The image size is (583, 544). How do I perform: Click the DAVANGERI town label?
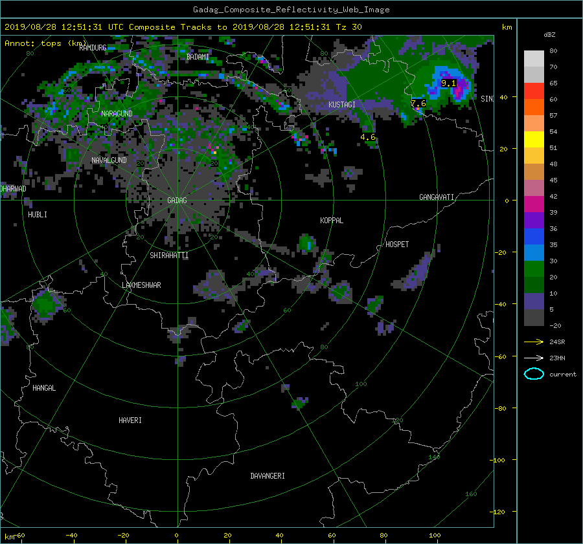click(268, 476)
